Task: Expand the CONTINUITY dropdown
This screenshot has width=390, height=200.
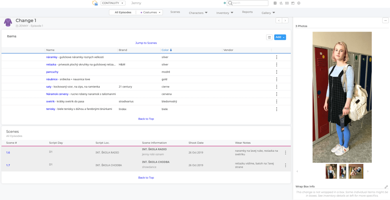Action: point(113,3)
